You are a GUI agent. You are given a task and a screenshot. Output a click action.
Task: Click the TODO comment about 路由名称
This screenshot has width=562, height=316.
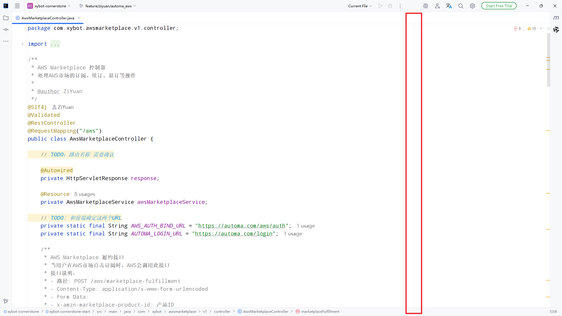[77, 155]
